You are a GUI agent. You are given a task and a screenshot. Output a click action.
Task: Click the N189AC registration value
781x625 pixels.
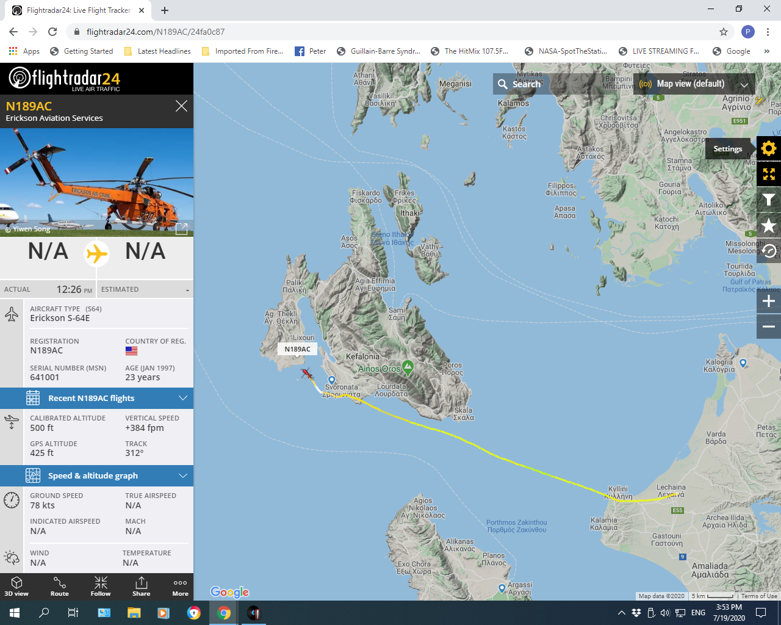point(46,350)
